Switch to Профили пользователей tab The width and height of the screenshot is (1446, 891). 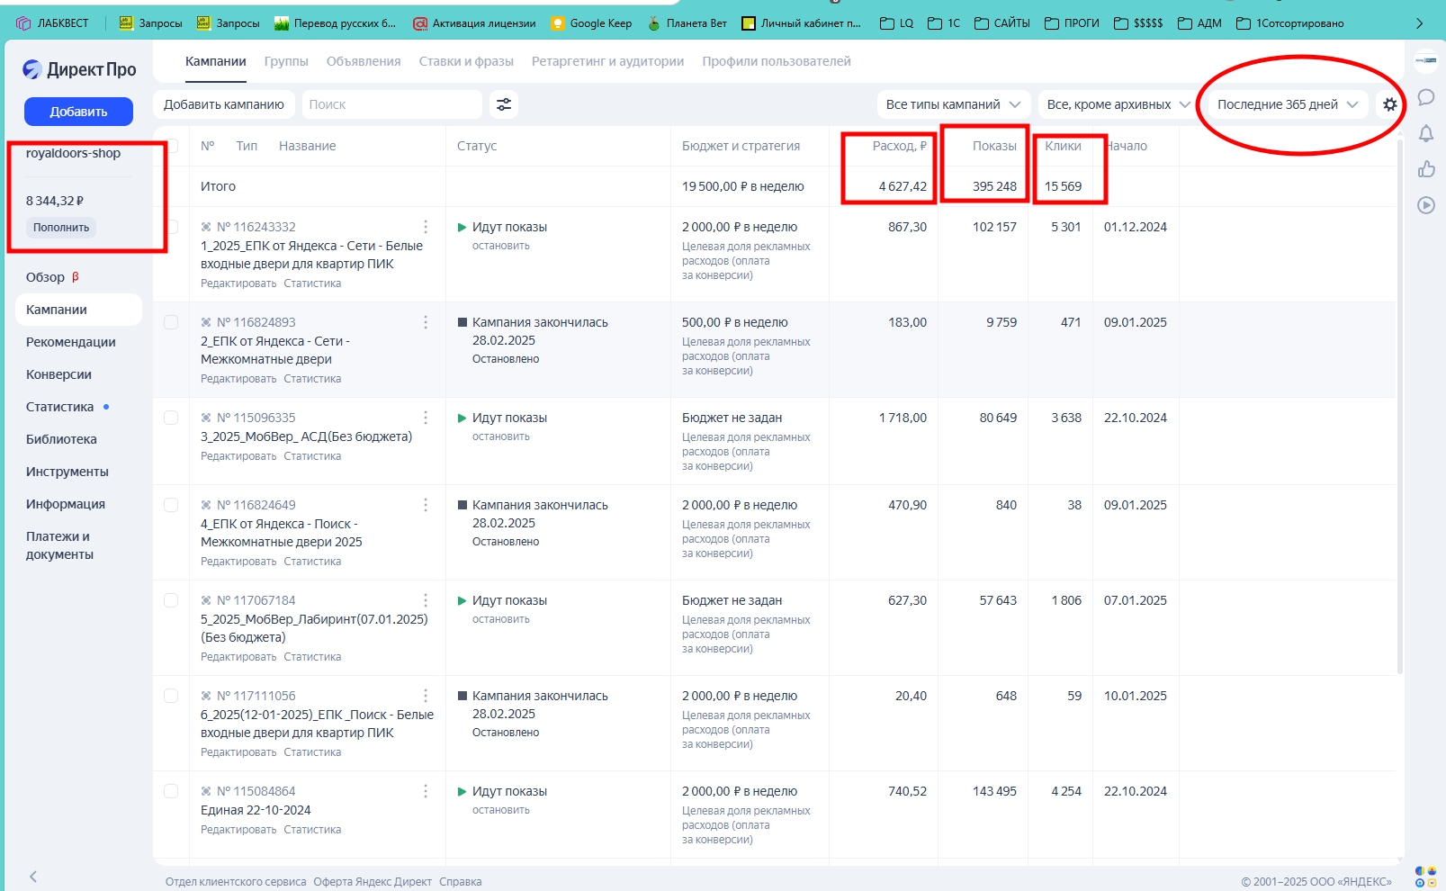[777, 61]
